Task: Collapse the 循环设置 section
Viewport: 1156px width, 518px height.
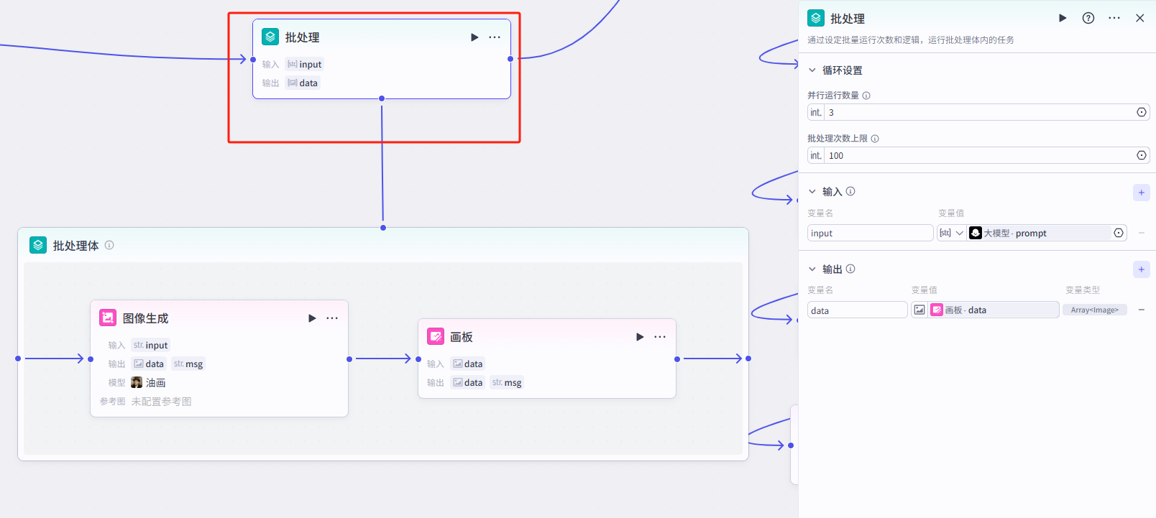Action: click(812, 70)
